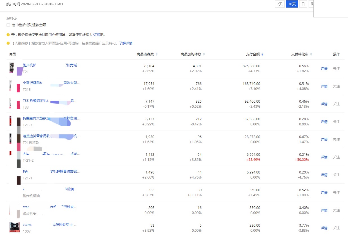
Task: Open T21 treadmill product thumbnail
Action: click(12, 68)
